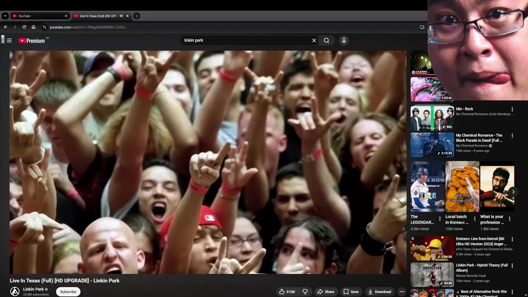Open the Mix - Rock thumbnail
The width and height of the screenshot is (528, 297).
point(432,118)
